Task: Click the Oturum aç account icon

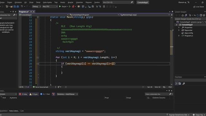Action: click(x=189, y=2)
